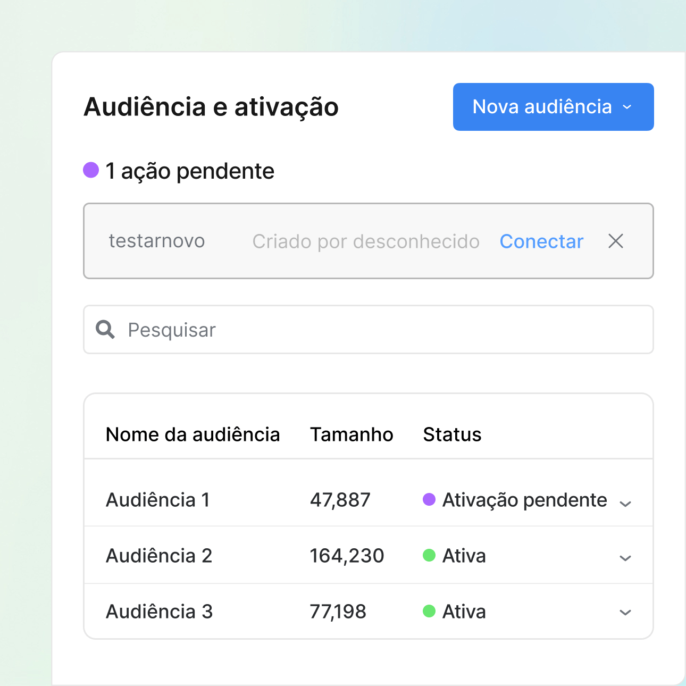Click the purple dot beside 1 ação pendente

(x=91, y=170)
